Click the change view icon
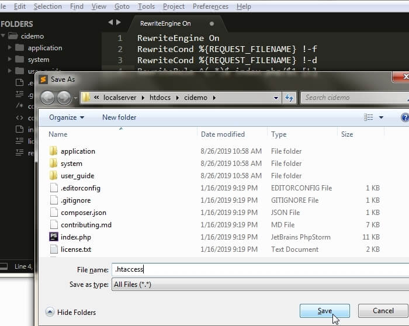The image size is (409, 326). [x=368, y=117]
